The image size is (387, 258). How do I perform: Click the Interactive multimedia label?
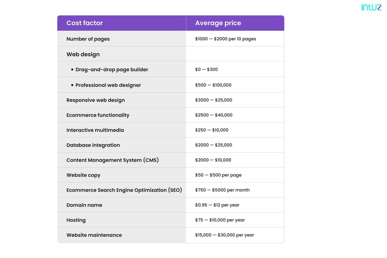95,130
